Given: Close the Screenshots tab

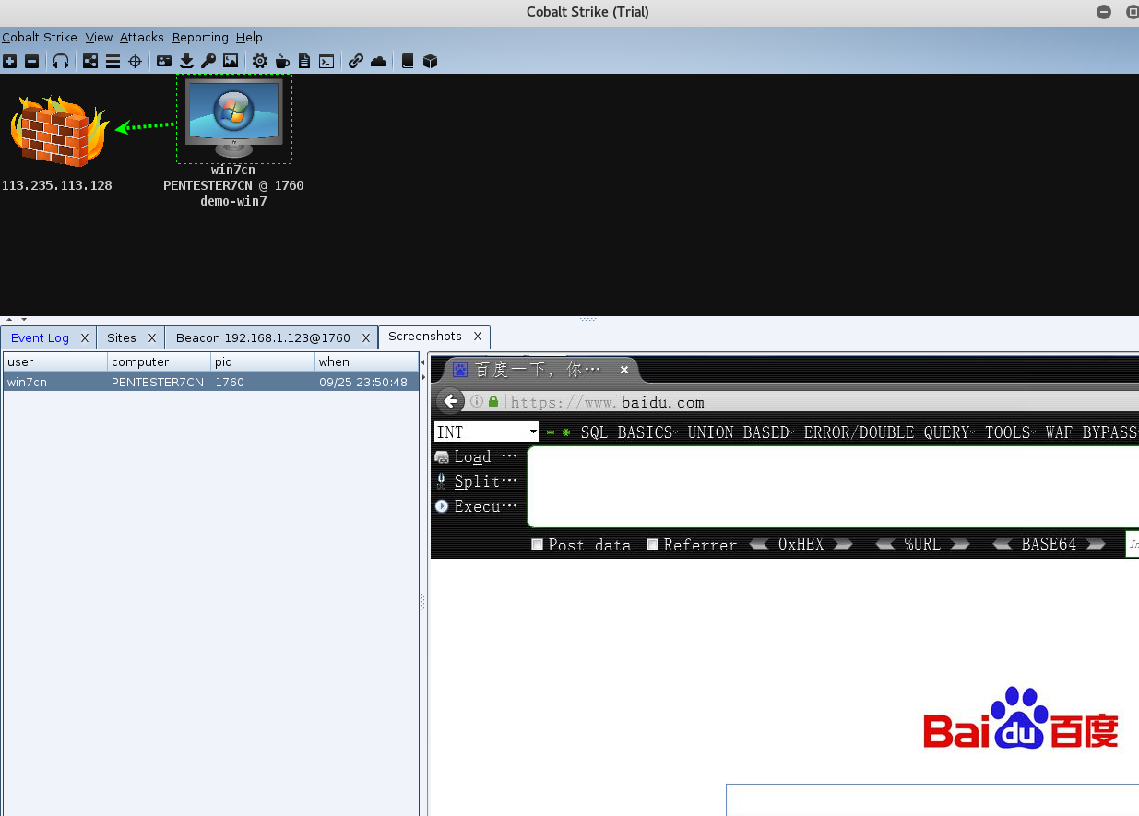Looking at the screenshot, I should pos(478,337).
